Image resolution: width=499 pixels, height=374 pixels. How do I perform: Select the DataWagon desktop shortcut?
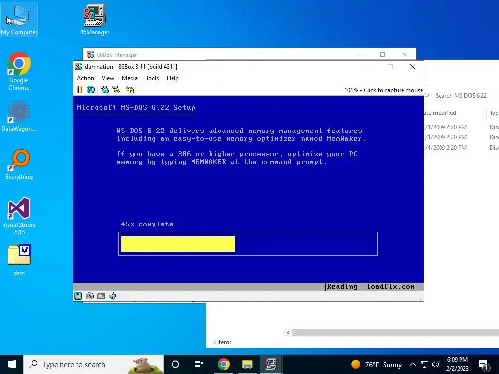(19, 116)
